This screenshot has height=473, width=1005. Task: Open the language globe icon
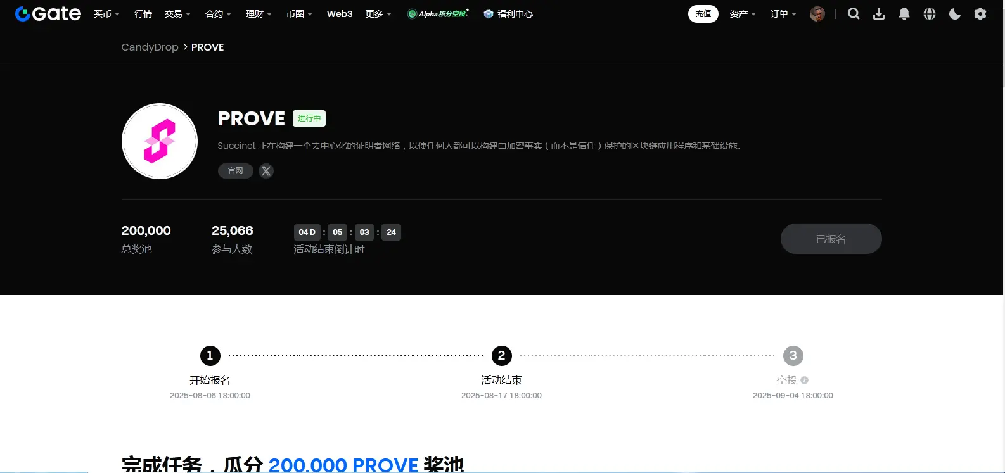tap(930, 14)
